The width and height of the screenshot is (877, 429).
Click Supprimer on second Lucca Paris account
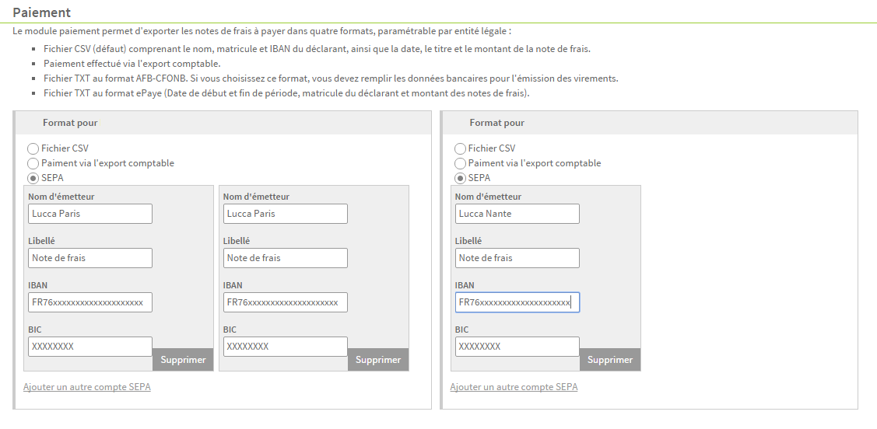[x=378, y=360]
